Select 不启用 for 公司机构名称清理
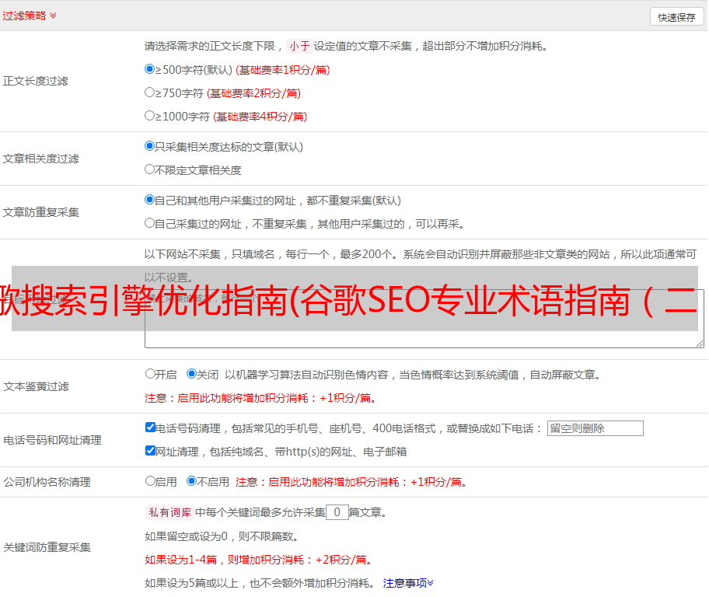This screenshot has height=597, width=709. (191, 481)
